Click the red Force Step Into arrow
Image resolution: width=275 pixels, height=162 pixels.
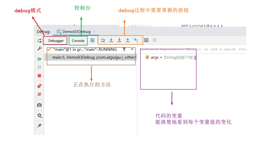(119, 40)
